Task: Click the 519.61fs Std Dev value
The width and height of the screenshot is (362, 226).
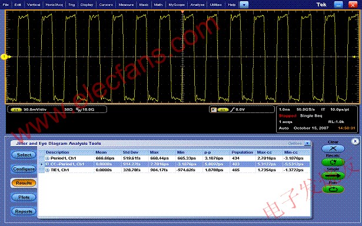Action: (x=131, y=158)
